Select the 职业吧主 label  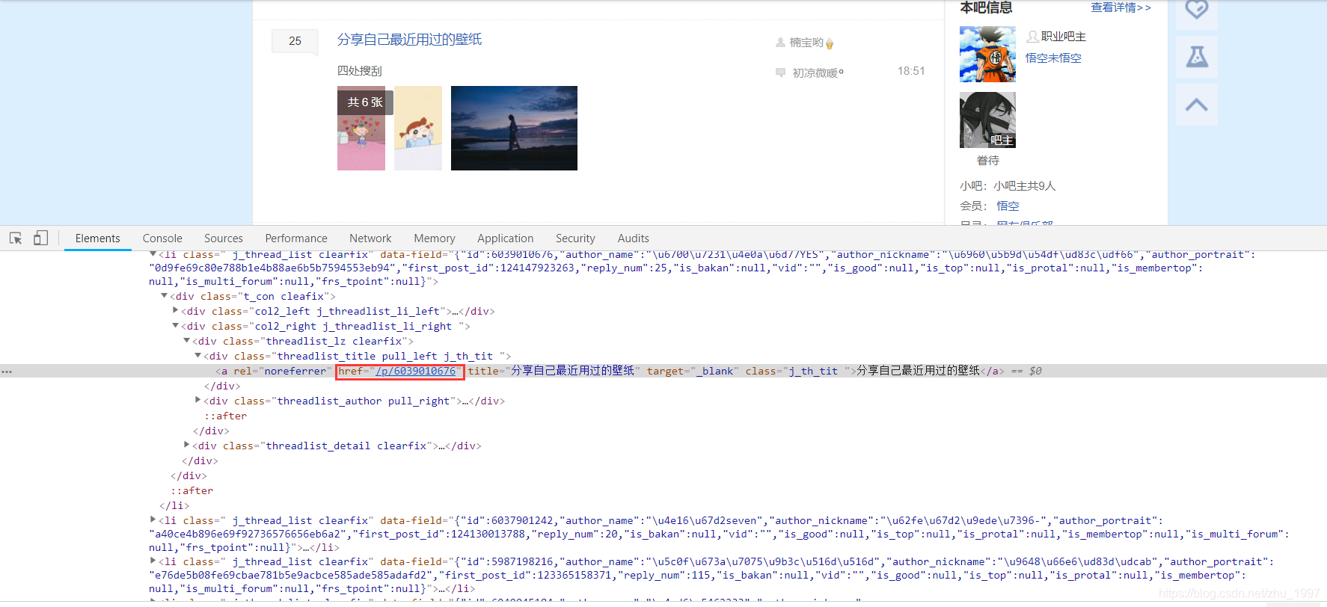tap(1063, 37)
